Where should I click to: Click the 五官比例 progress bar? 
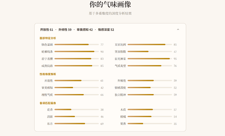pyautogui.click(x=150, y=45)
